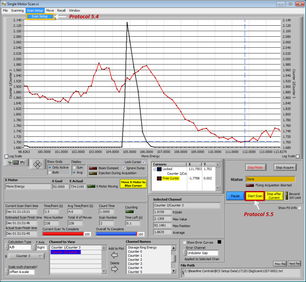The width and height of the screenshot is (306, 282).
Task: Click the Calculation Type A/B selector arrows
Action: coord(6,247)
